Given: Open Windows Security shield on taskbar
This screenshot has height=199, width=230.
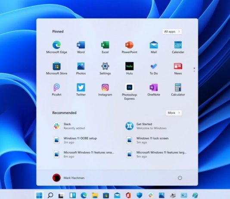Looking at the screenshot, I should (x=140, y=195).
